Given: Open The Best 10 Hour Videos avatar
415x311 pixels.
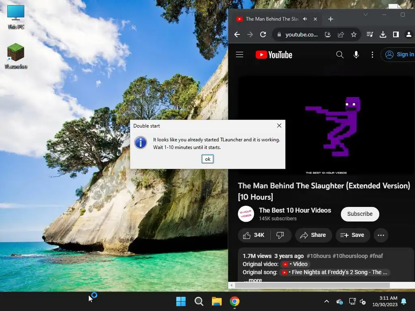Looking at the screenshot, I should 246,214.
